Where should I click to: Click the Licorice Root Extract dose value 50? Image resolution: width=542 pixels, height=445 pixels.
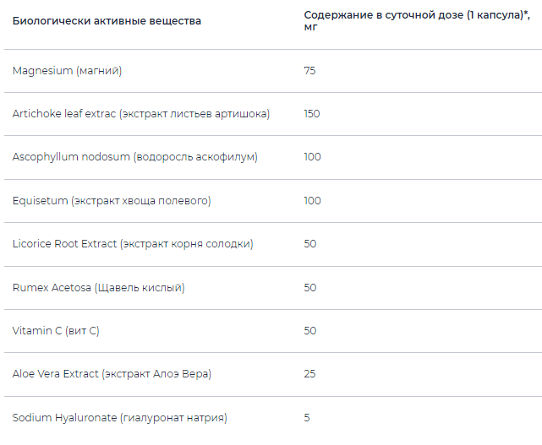(309, 244)
